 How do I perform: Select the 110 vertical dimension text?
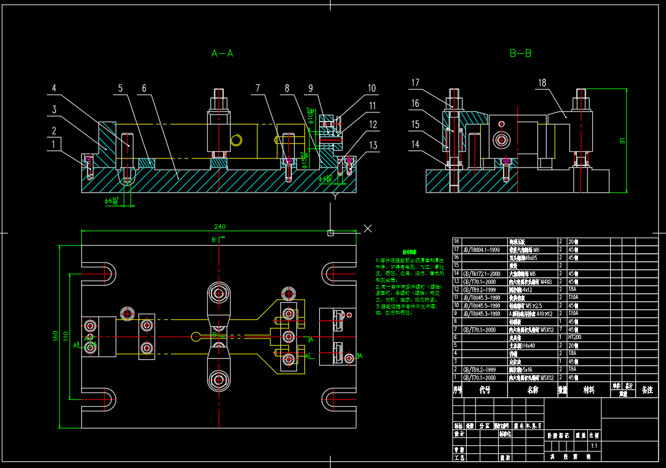66,336
